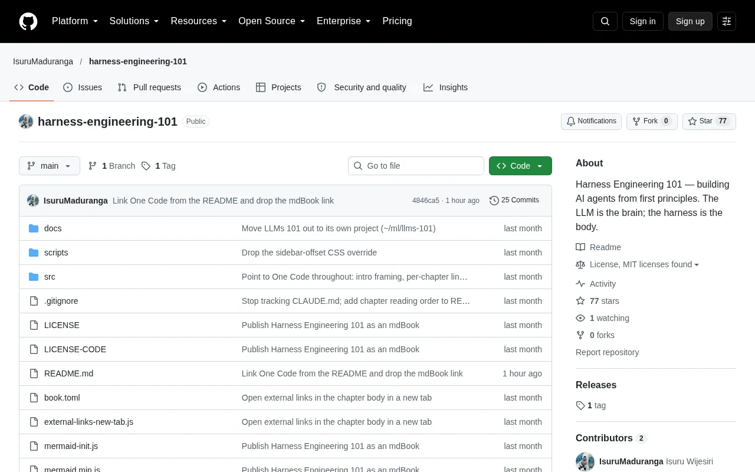755x472 pixels.
Task: Expand the Open Source menu
Action: [272, 21]
